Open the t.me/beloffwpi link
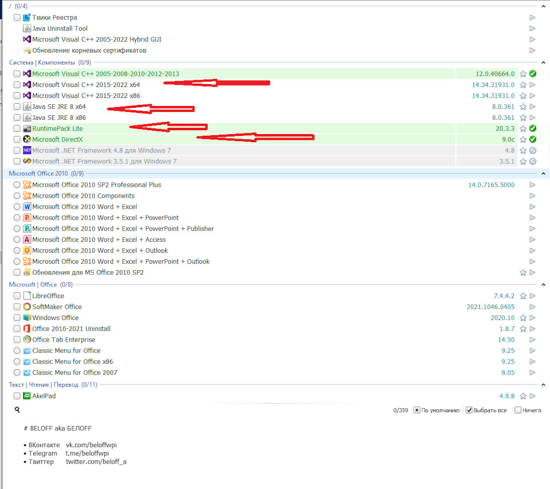The image size is (550, 489). tap(87, 453)
